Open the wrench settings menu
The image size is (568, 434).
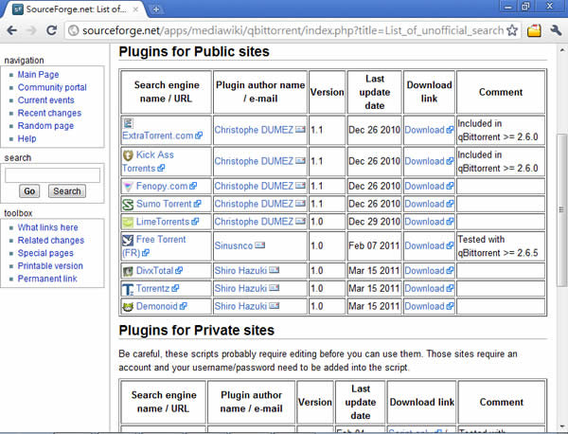556,30
